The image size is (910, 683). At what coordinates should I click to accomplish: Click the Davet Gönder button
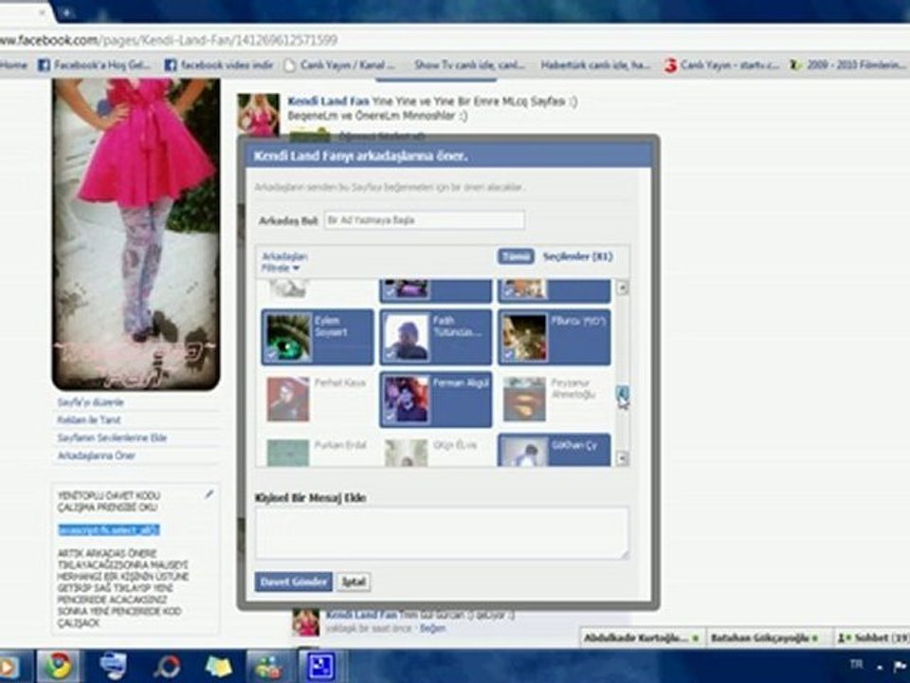(294, 581)
